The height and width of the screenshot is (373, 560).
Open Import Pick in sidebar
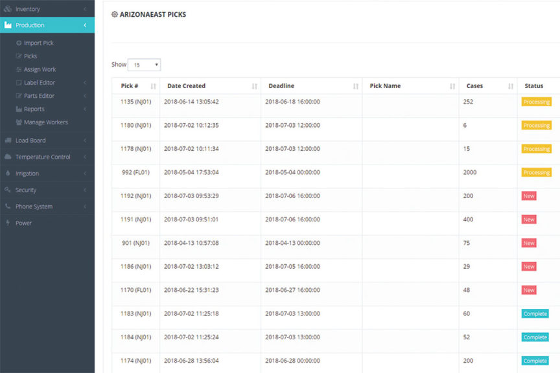[x=38, y=43]
